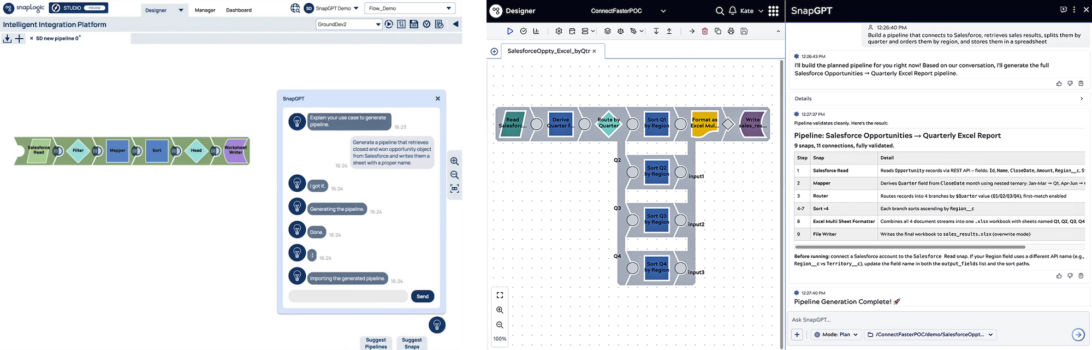
Task: Add a new pipeline with the plus icon in old Studio
Action: [20, 38]
